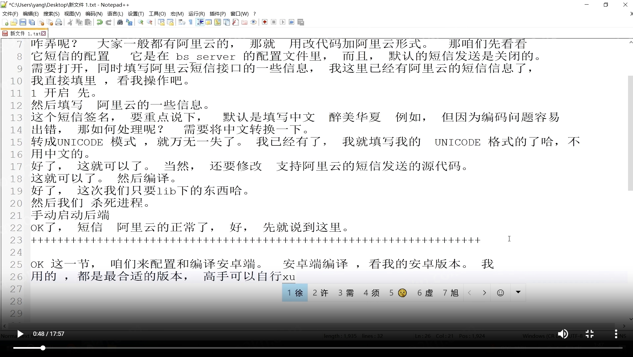
Task: Click the green Undo arrow
Action: [99, 22]
